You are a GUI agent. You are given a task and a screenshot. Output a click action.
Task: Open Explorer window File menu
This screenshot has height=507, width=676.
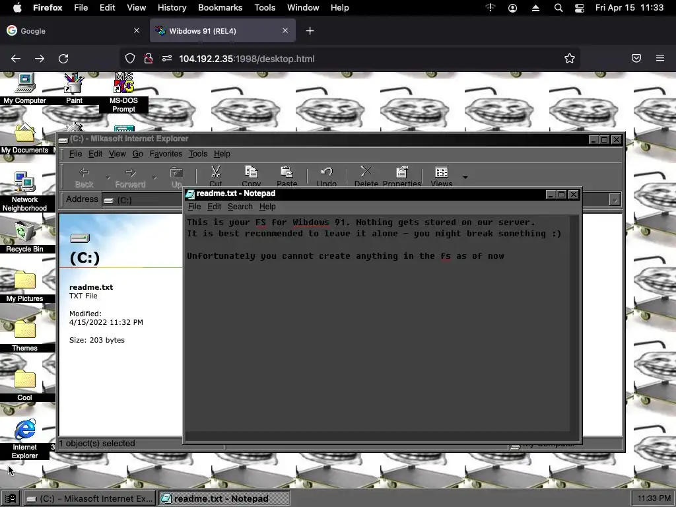click(x=75, y=153)
